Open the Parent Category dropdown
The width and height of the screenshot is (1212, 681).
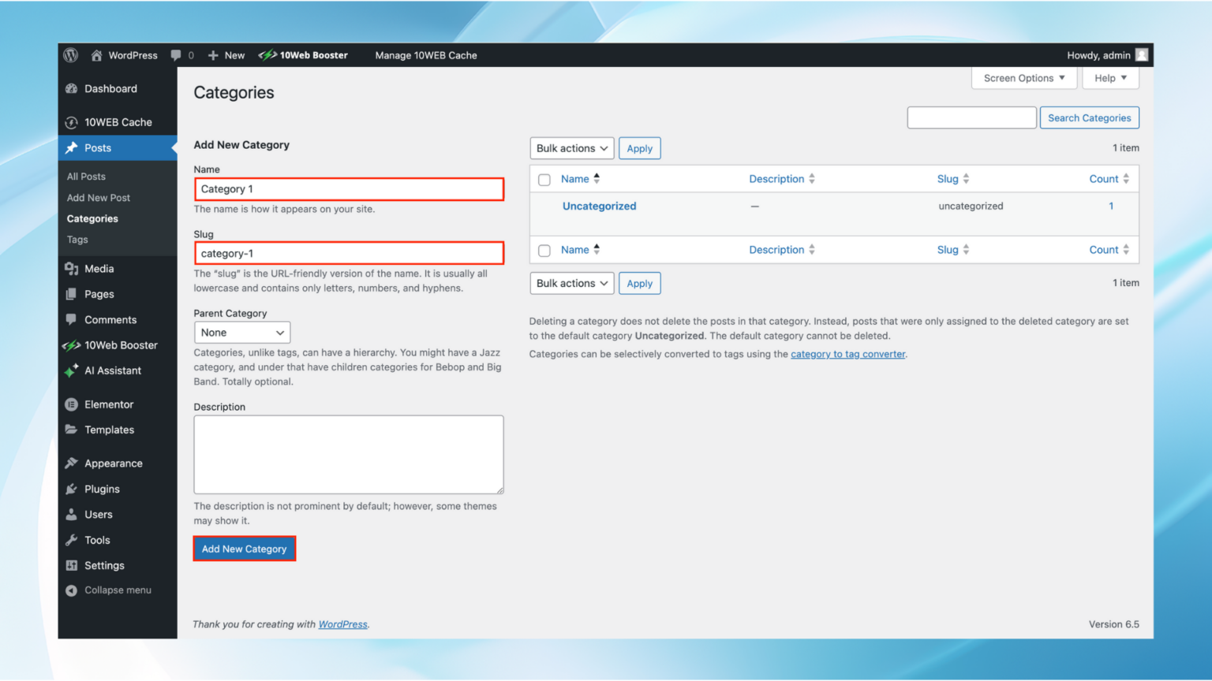241,332
